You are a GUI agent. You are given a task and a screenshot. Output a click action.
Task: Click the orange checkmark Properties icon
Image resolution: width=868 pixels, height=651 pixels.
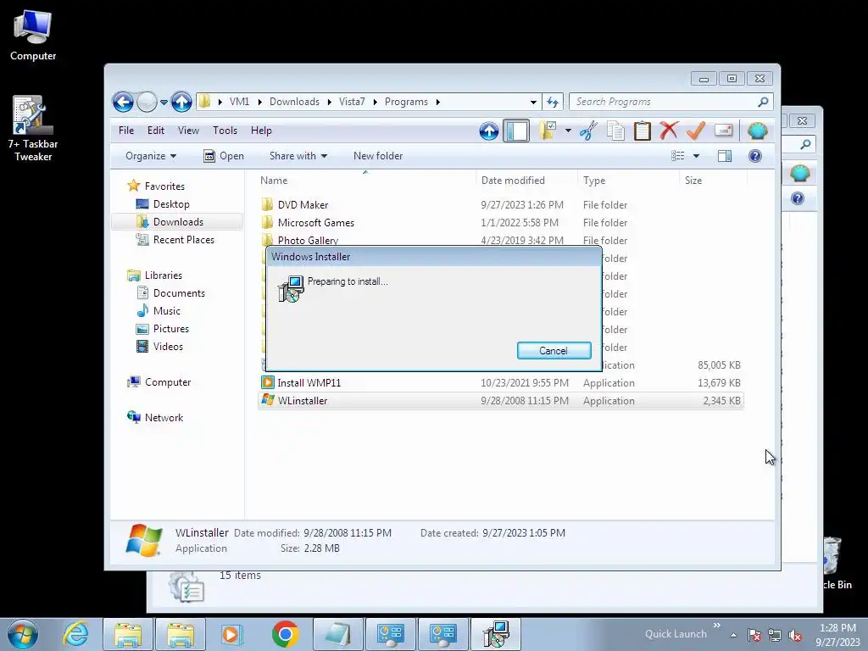click(695, 131)
